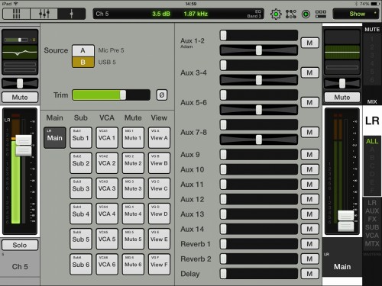The height and width of the screenshot is (286, 382).
Task: Tap the iPad battery indicator
Action: [x=375, y=4]
